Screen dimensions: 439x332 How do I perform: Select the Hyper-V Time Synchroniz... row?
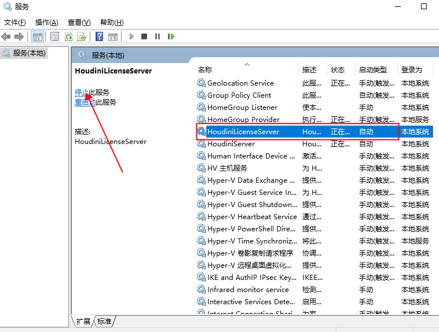click(x=314, y=241)
